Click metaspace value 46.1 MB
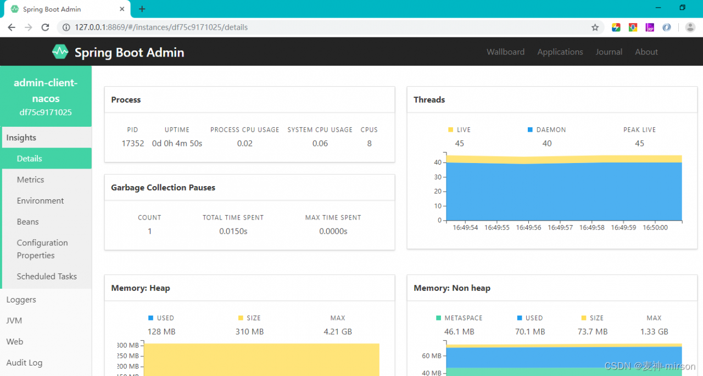Screen dimensions: 703x376 pos(459,332)
